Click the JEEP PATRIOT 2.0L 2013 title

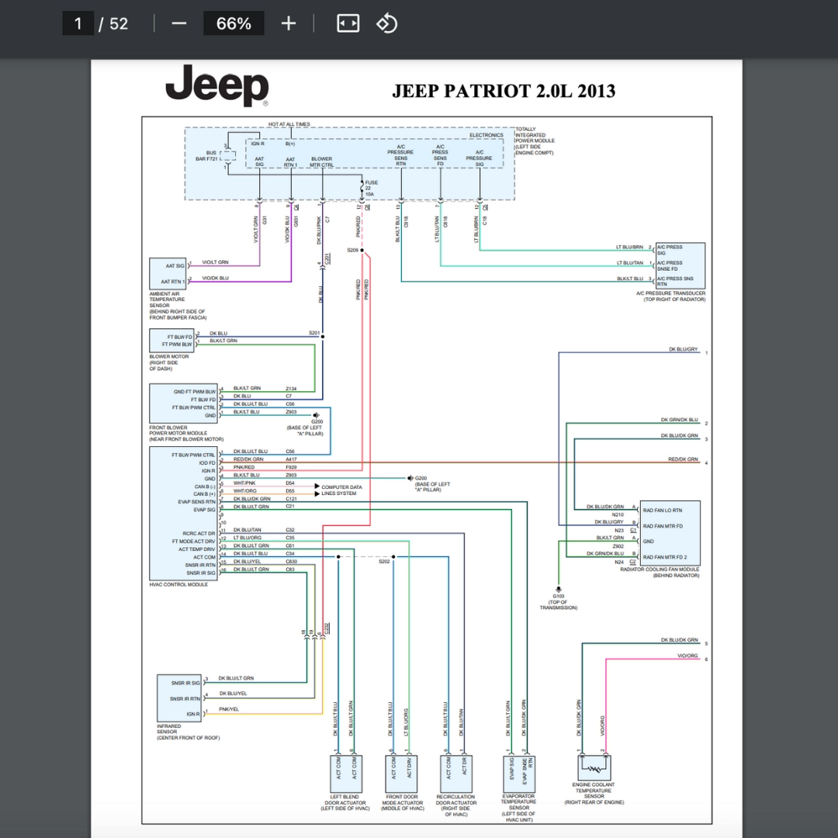click(x=504, y=91)
